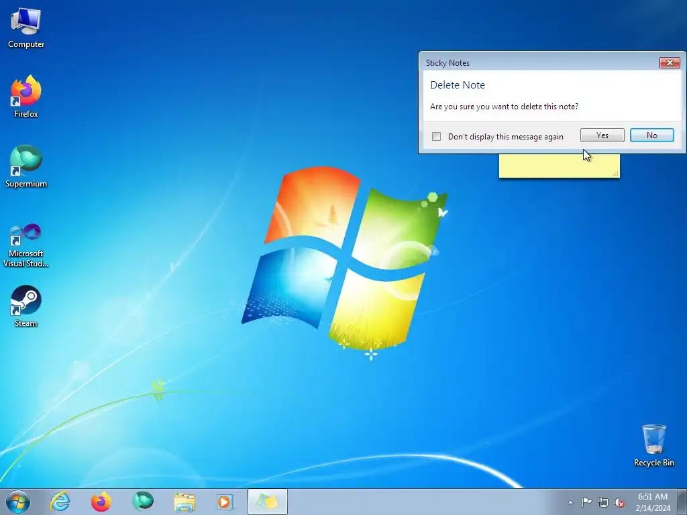Open Windows Media Player from the taskbar

(x=225, y=502)
